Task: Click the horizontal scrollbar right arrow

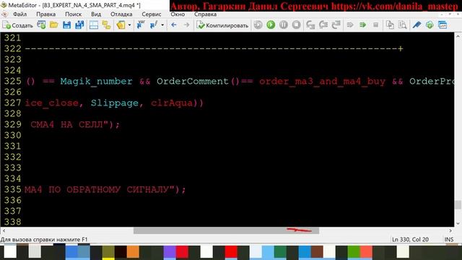Action: [x=450, y=230]
